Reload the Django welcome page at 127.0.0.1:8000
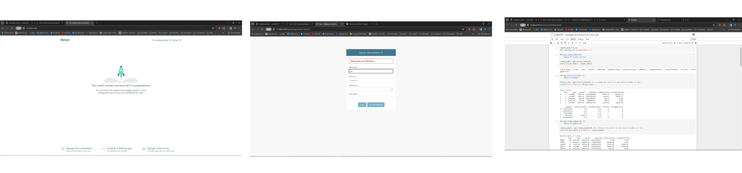The image size is (742, 173). [12, 28]
